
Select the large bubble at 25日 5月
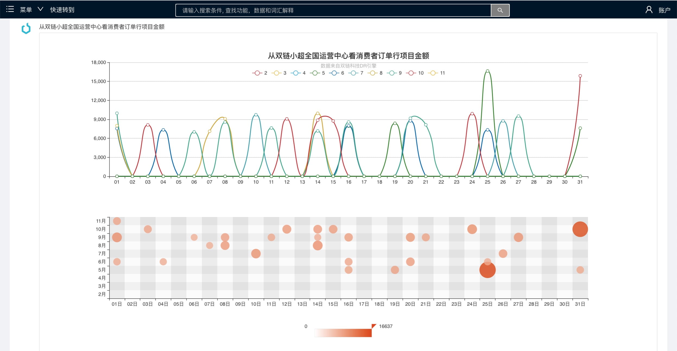[488, 270]
